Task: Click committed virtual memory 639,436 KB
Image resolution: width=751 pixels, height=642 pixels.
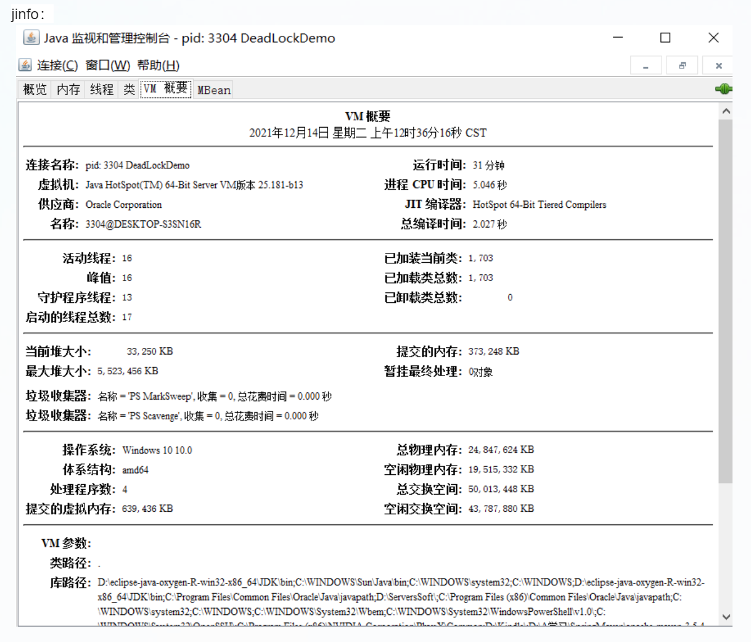Action: point(147,509)
